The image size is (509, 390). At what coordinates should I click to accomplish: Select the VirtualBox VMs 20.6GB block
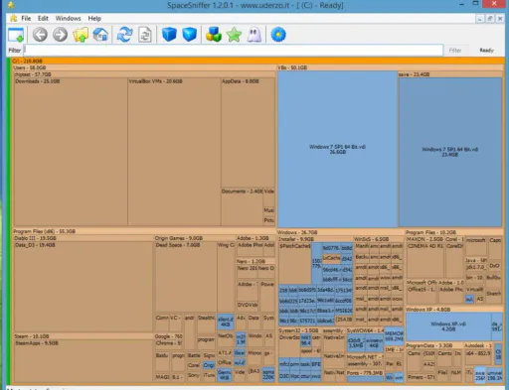pos(174,152)
